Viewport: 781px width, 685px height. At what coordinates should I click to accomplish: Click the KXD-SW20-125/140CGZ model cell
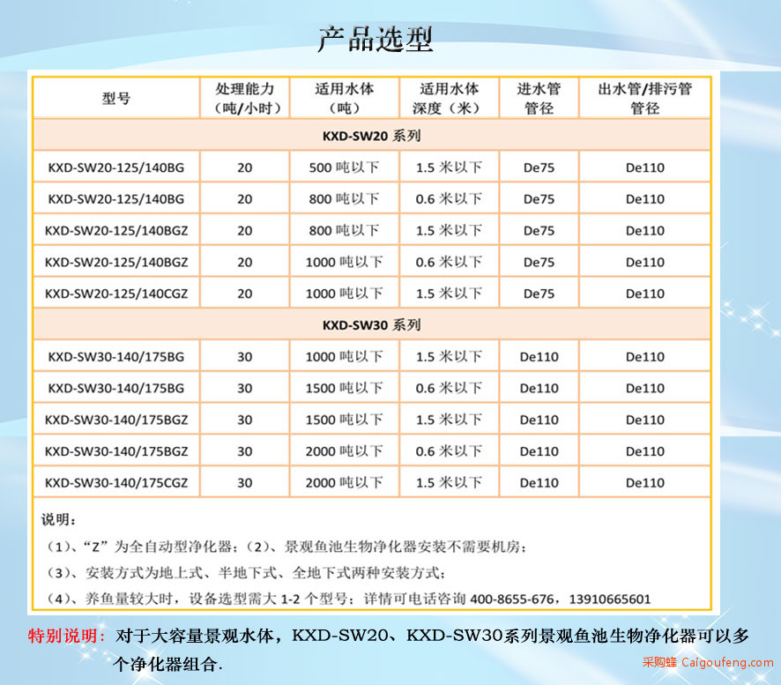(x=116, y=294)
